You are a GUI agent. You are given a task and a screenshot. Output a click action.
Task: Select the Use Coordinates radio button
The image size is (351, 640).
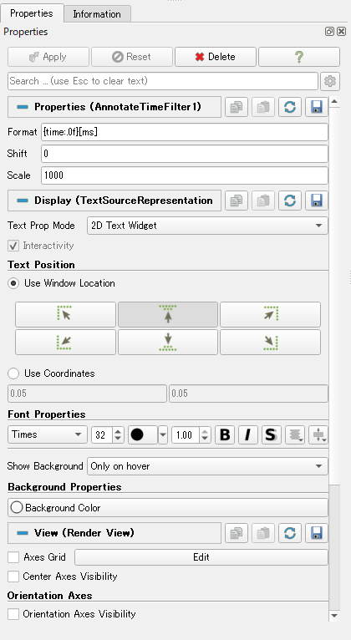(13, 373)
